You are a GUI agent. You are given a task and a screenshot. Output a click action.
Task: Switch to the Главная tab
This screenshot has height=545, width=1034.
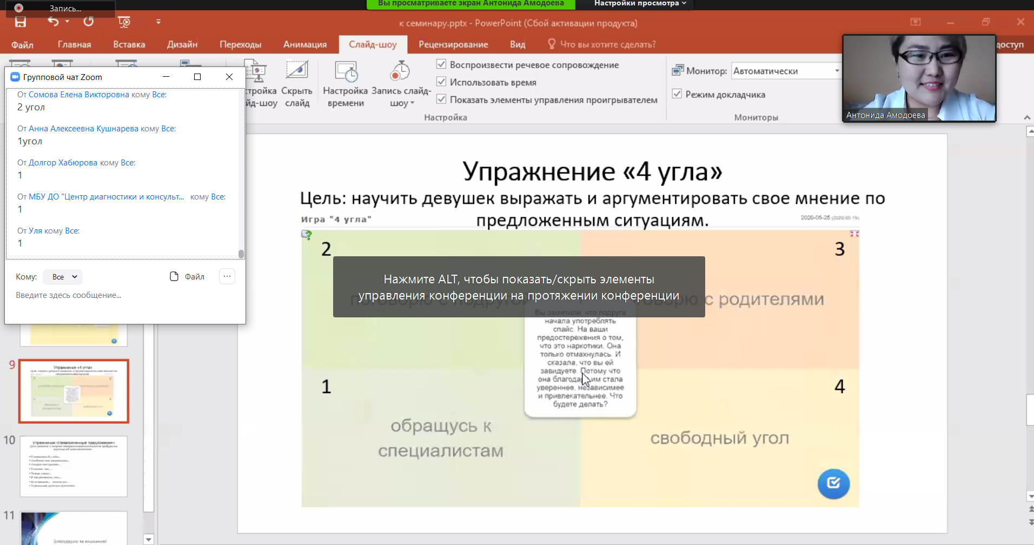pos(74,44)
